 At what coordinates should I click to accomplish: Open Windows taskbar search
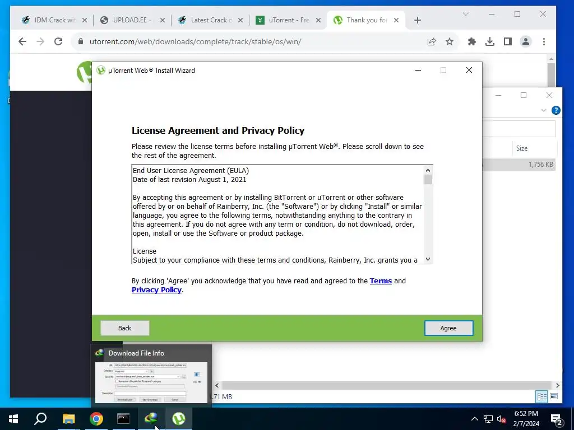click(x=40, y=419)
